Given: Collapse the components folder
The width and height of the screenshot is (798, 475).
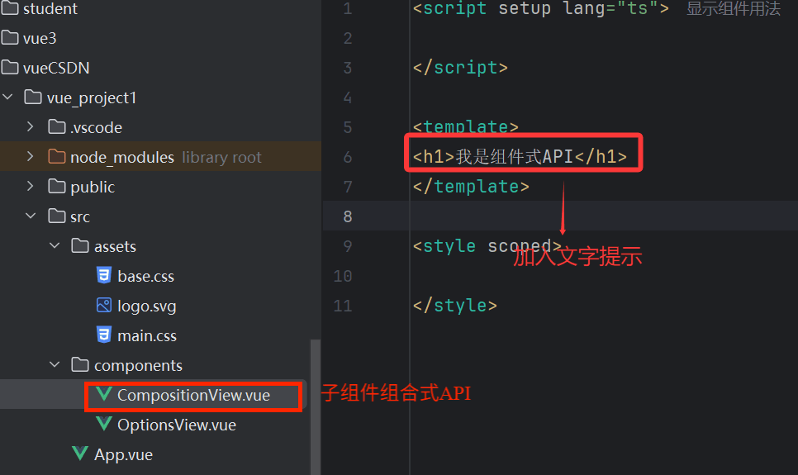Looking at the screenshot, I should point(55,364).
